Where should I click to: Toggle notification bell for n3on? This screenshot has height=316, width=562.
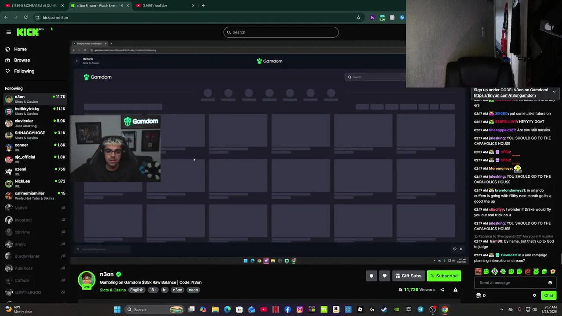tap(371, 276)
